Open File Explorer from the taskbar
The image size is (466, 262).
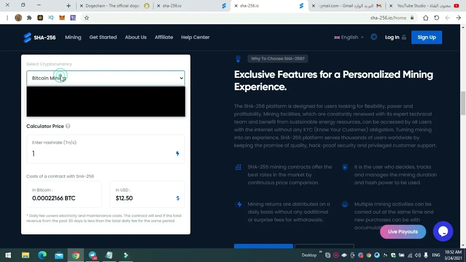25,255
